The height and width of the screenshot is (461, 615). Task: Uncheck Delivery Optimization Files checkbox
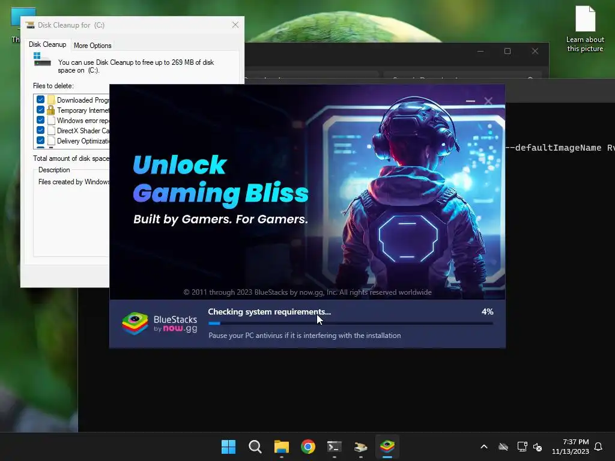point(40,140)
